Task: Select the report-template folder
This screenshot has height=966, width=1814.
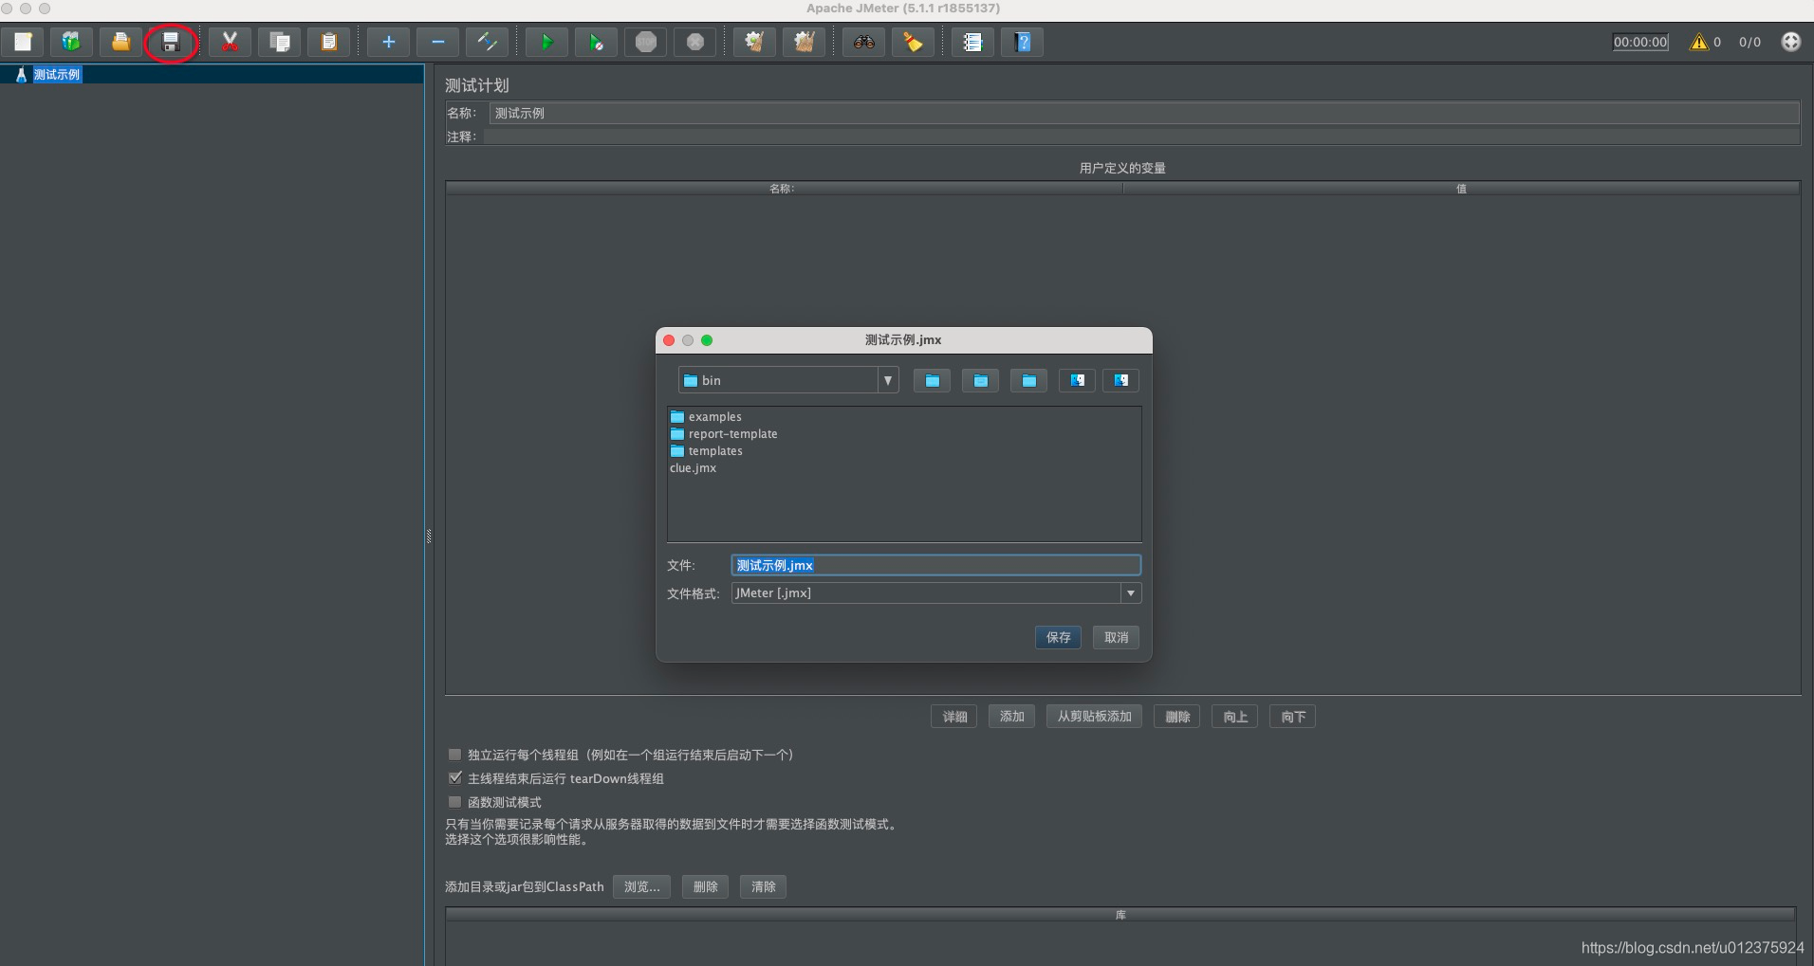Action: point(724,434)
